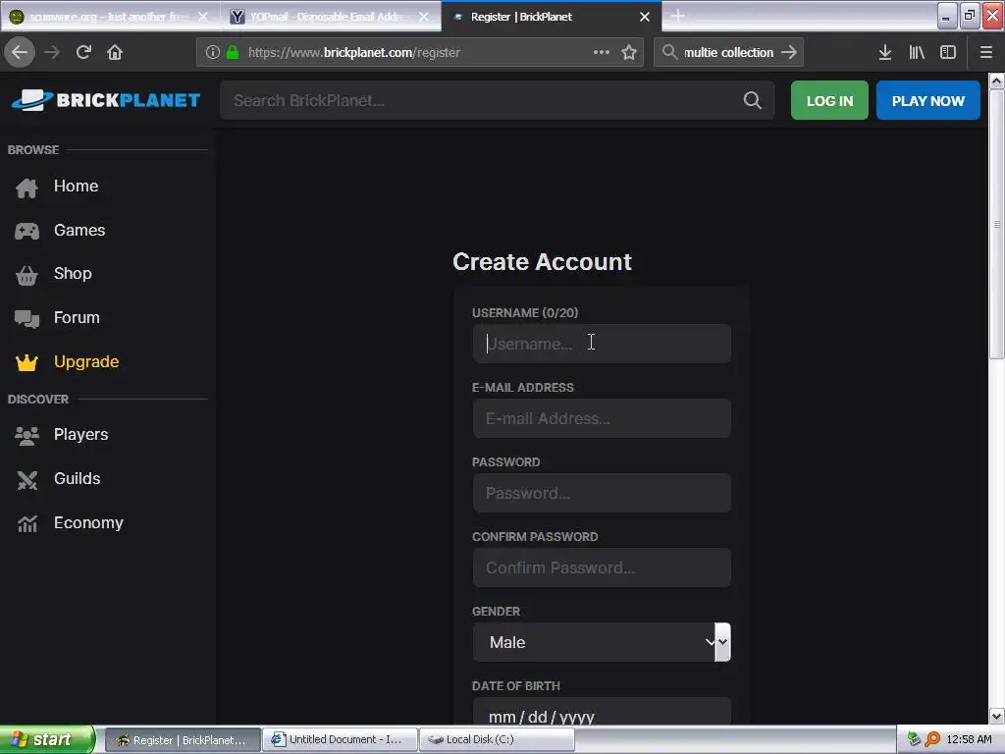Click the green padlock icon

point(233,52)
